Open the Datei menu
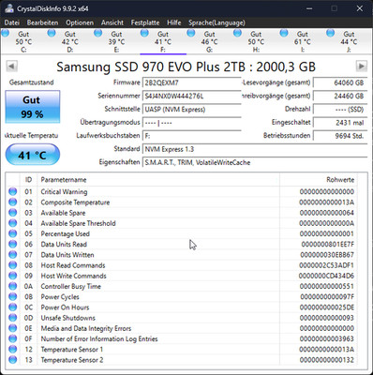 click(12, 22)
